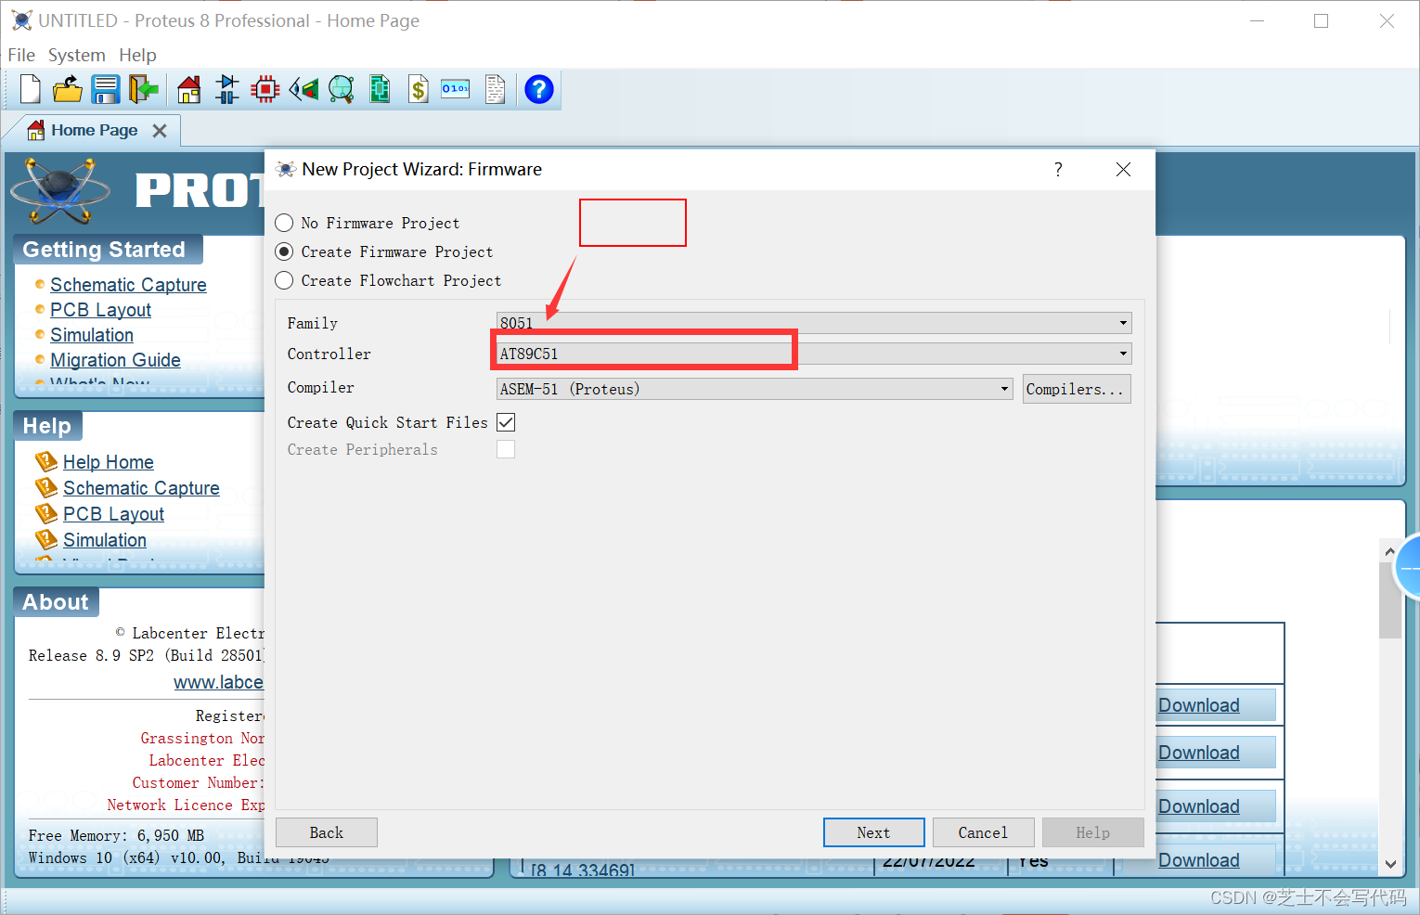
Task: Open Getting Started Schematic Capture link
Action: [x=128, y=285]
